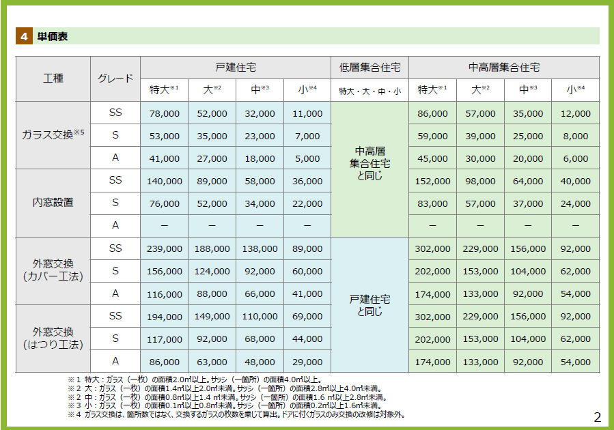Select an SS grade cell for 内窓設置
The image size is (614, 430).
tap(115, 180)
